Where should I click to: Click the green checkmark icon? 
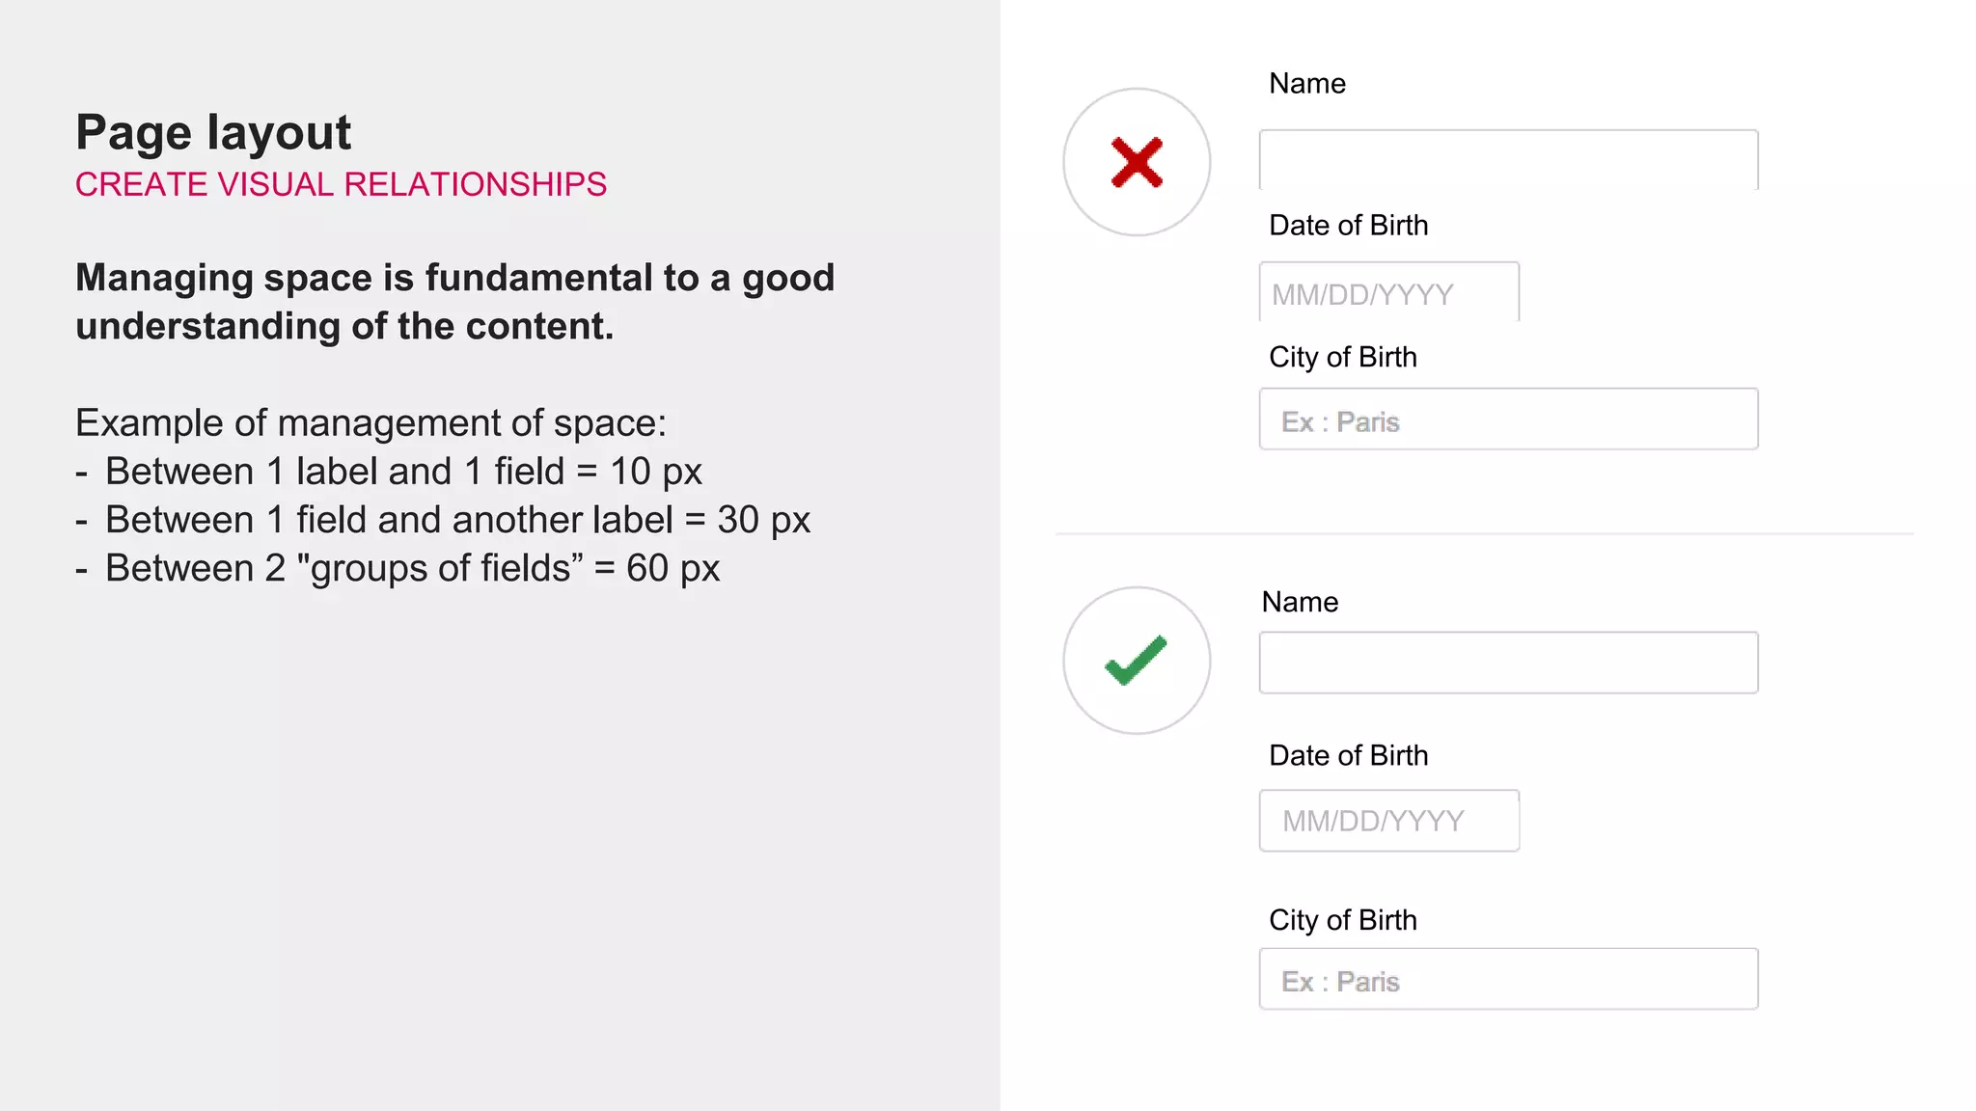point(1136,661)
